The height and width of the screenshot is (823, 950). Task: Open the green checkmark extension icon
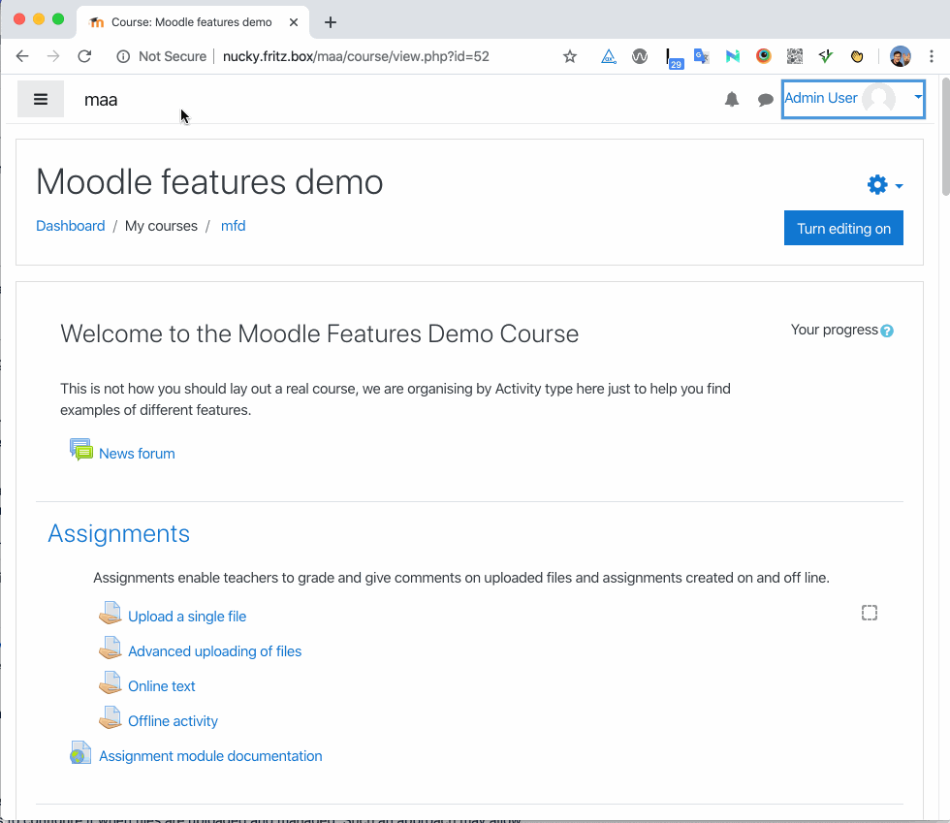(825, 56)
